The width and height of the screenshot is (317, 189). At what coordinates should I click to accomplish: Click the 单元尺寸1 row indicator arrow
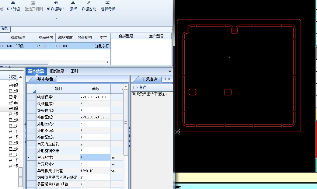(29, 157)
